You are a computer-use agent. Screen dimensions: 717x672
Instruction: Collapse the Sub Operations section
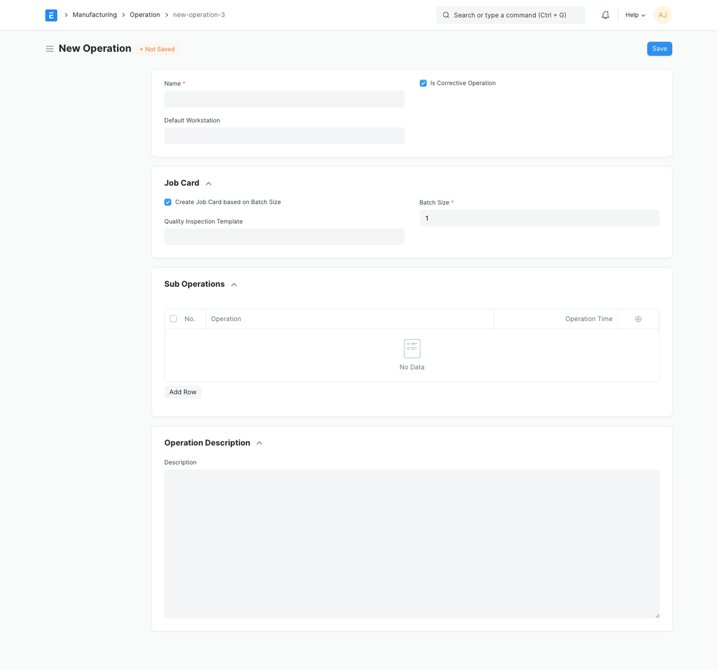(x=234, y=284)
